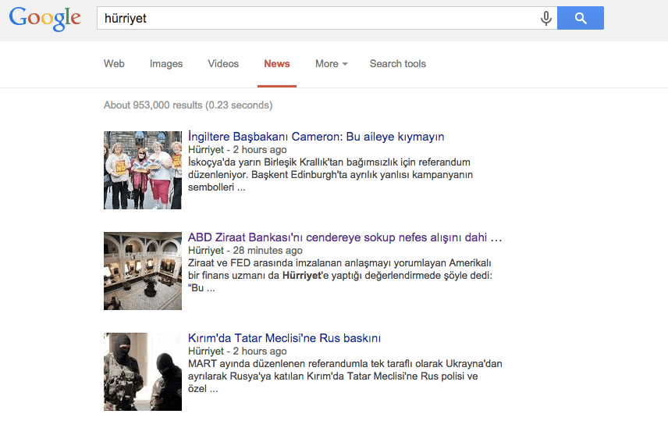Switch to the Videos tab

click(223, 63)
